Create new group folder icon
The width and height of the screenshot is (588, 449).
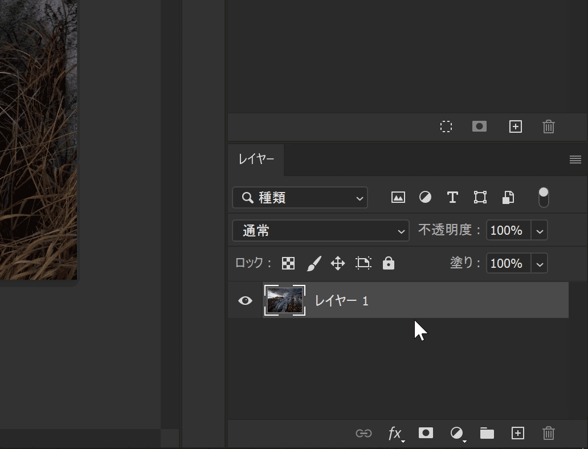[x=487, y=433]
